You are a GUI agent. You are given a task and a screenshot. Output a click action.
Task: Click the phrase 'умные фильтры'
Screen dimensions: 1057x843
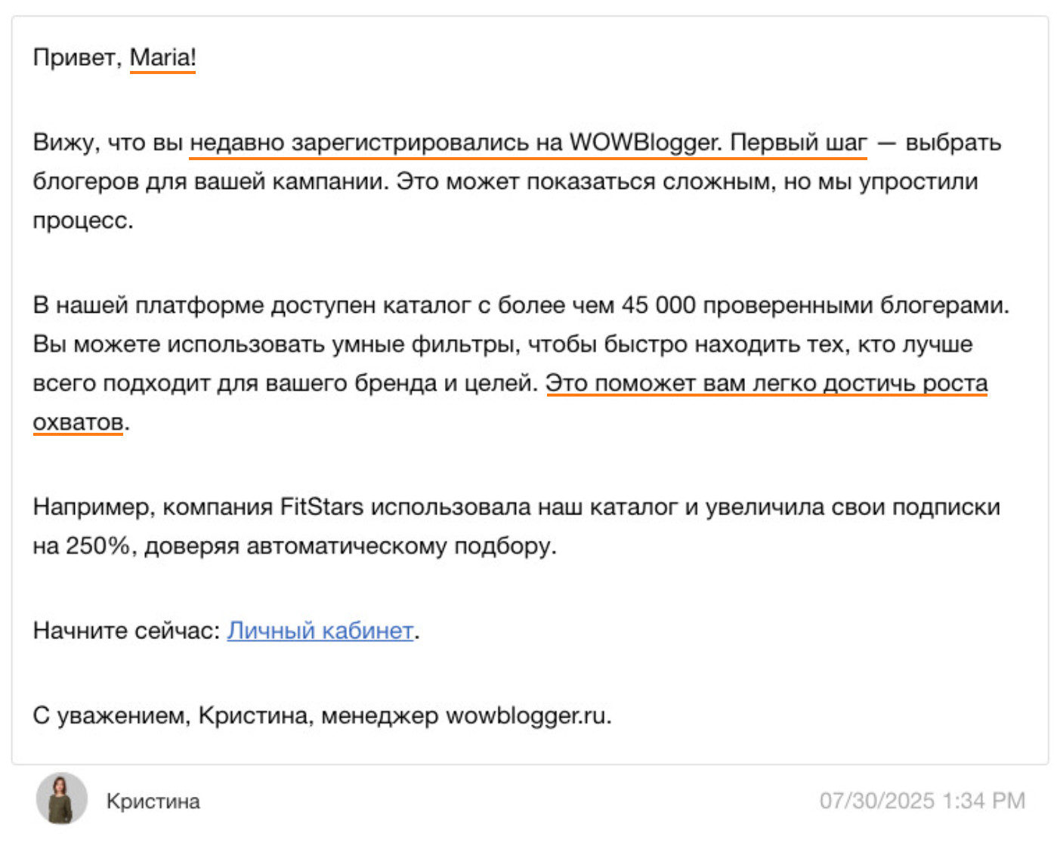[465, 344]
